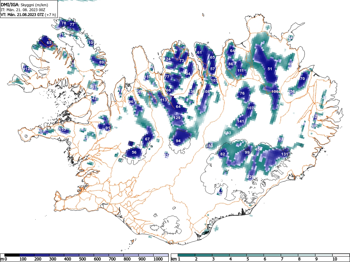Select the map value 67

pos(147,139)
